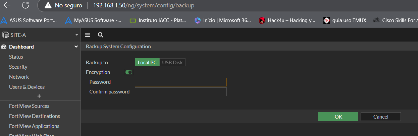Click the browser back arrow

(x=7, y=5)
